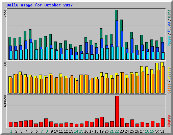Click day label '30' on the x-axis
This screenshot has height=135, width=173.
click(x=157, y=131)
